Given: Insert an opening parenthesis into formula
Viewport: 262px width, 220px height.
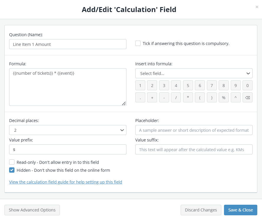Looking at the screenshot, I should click(200, 97).
